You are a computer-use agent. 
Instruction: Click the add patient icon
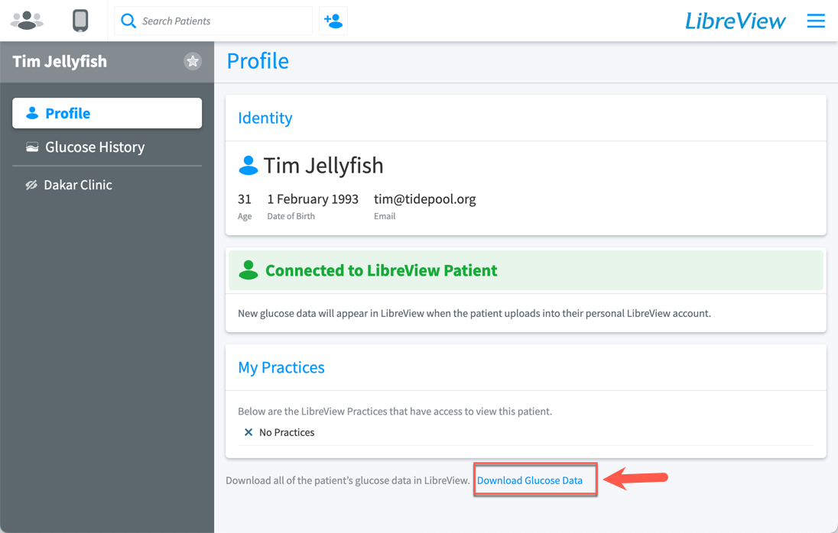click(x=333, y=21)
